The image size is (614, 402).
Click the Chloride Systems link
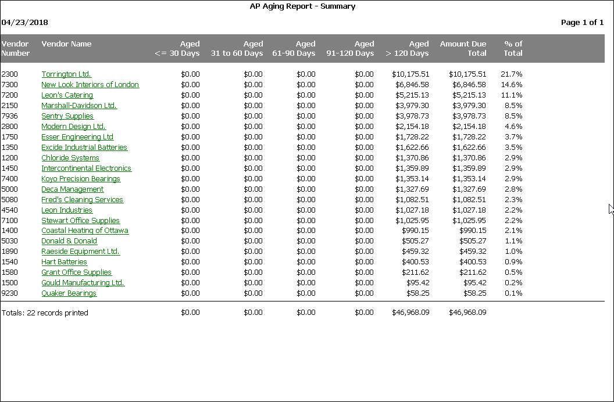tap(70, 158)
